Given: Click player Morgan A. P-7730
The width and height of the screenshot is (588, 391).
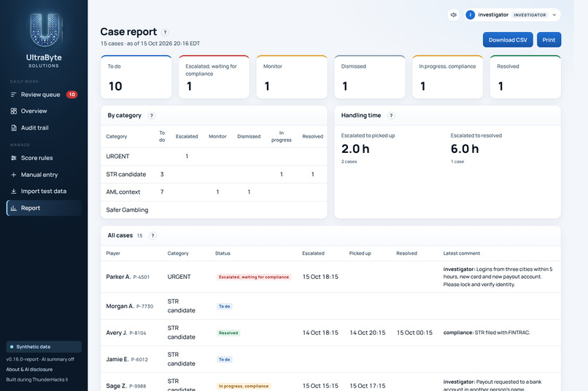Looking at the screenshot, I should click(x=129, y=306).
